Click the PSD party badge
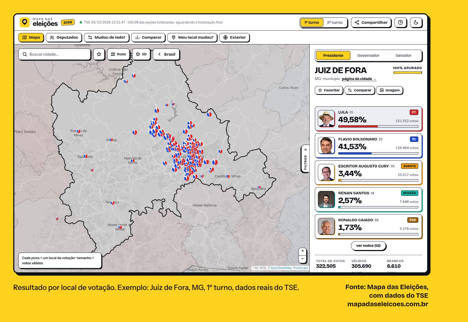This screenshot has width=468, height=322. point(413,220)
